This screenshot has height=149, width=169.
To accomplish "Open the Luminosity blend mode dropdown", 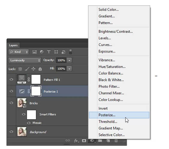I will tap(25, 60).
